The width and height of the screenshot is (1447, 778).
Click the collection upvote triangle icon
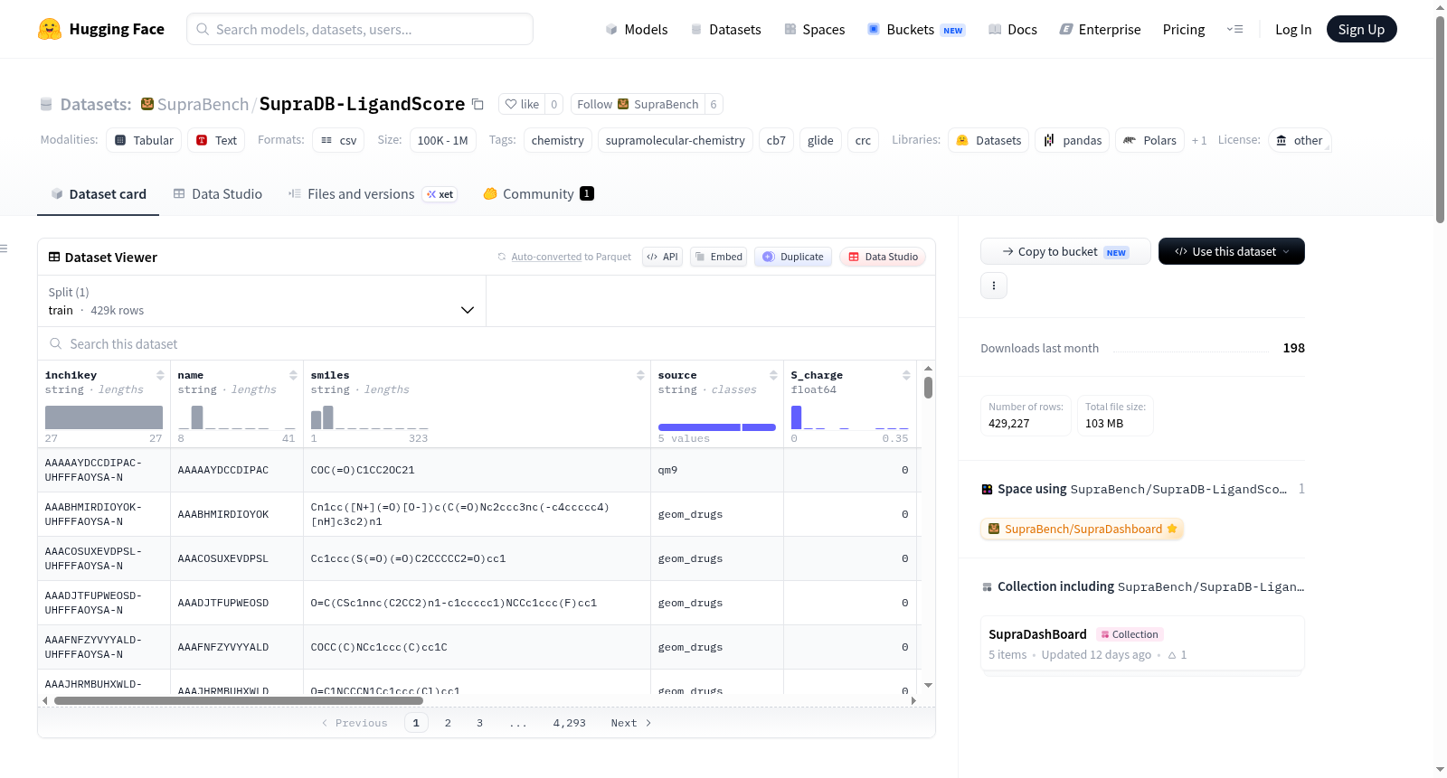pyautogui.click(x=1172, y=655)
